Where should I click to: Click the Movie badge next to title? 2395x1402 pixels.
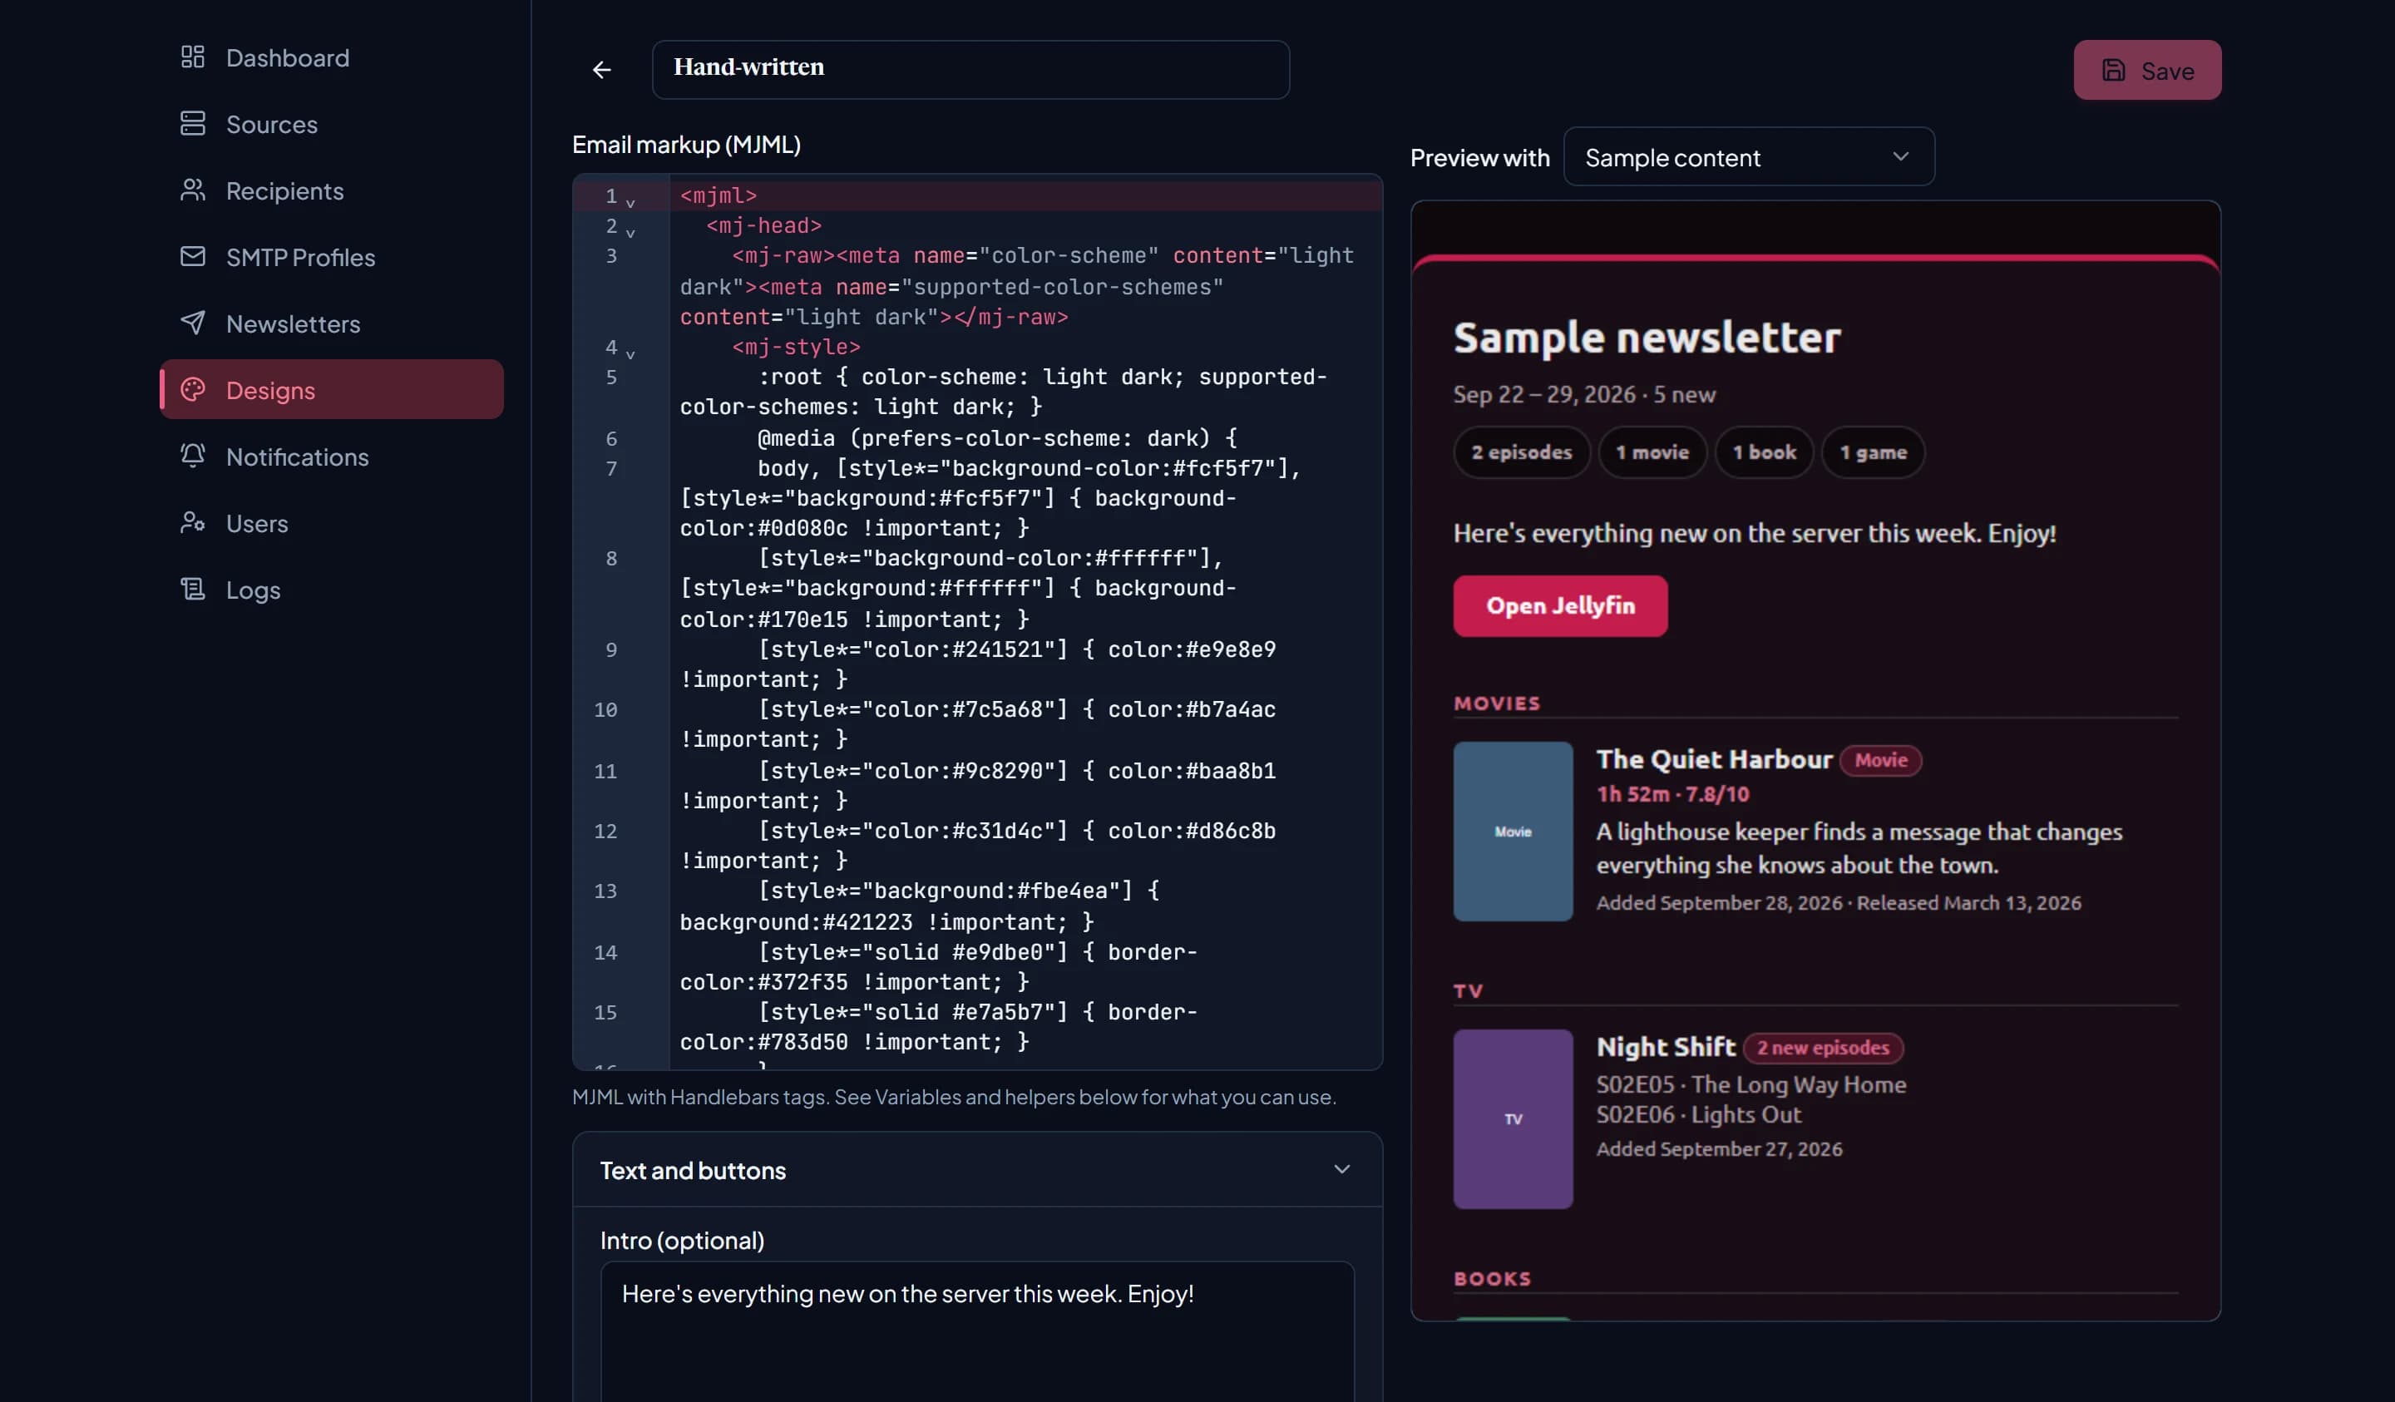click(x=1880, y=760)
